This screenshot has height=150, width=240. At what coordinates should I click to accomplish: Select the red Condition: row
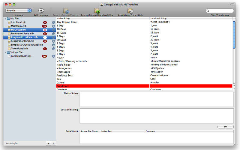pos(144,86)
